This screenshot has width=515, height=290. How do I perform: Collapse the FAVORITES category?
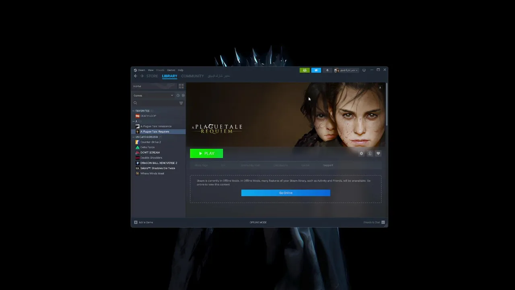click(134, 111)
